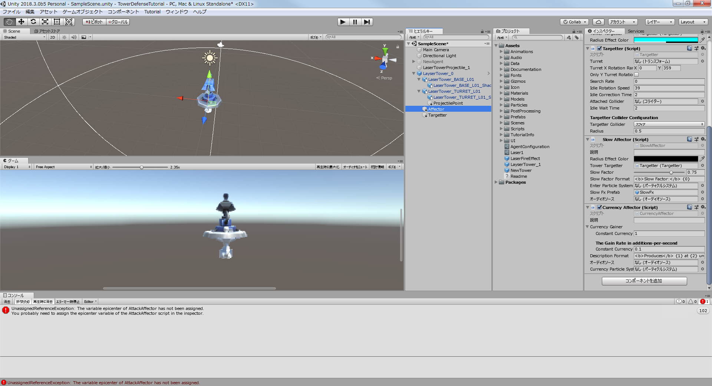Open the GameObject (ゲームオブジェクト) menu
Viewport: 712px width, 386px height.
click(82, 12)
